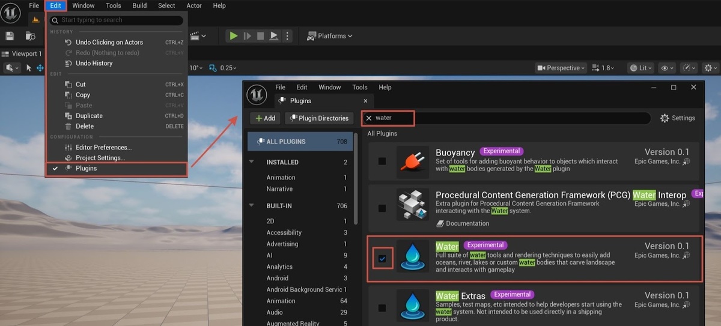This screenshot has width=721, height=326.
Task: Click the plugin search field containing water
Action: click(508, 118)
